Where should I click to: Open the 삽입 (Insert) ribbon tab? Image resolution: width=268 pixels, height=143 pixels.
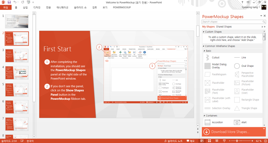point(25,7)
